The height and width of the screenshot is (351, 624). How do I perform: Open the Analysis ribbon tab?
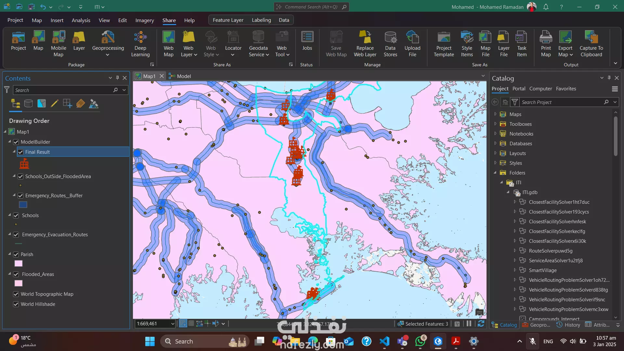click(81, 20)
